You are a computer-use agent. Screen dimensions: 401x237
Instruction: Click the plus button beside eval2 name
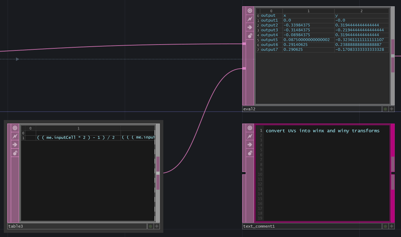[392, 109]
